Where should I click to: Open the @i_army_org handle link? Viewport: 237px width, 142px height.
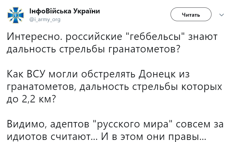pyautogui.click(x=45, y=20)
